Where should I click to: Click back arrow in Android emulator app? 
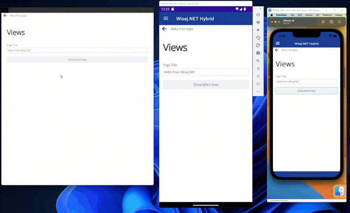[x=164, y=29]
